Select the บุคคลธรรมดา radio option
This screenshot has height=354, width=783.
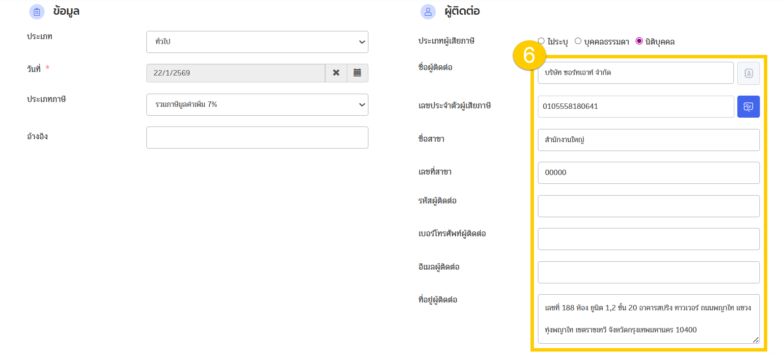(578, 41)
